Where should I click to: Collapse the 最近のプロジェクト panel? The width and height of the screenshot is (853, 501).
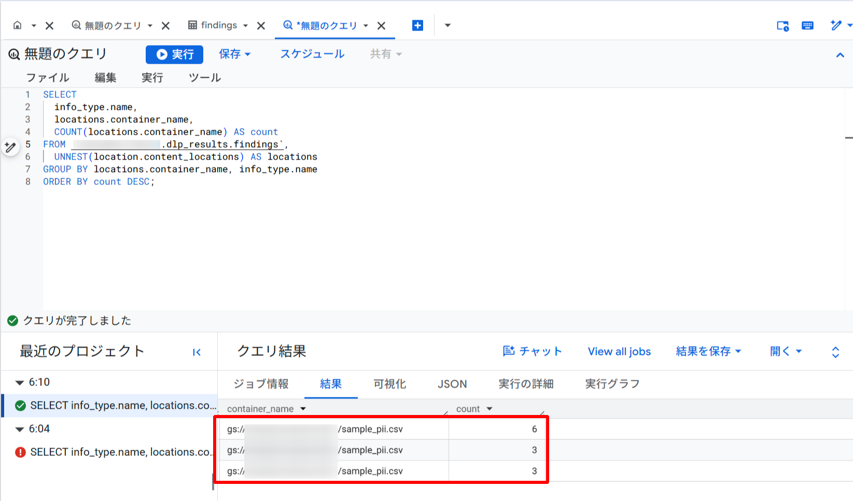197,352
